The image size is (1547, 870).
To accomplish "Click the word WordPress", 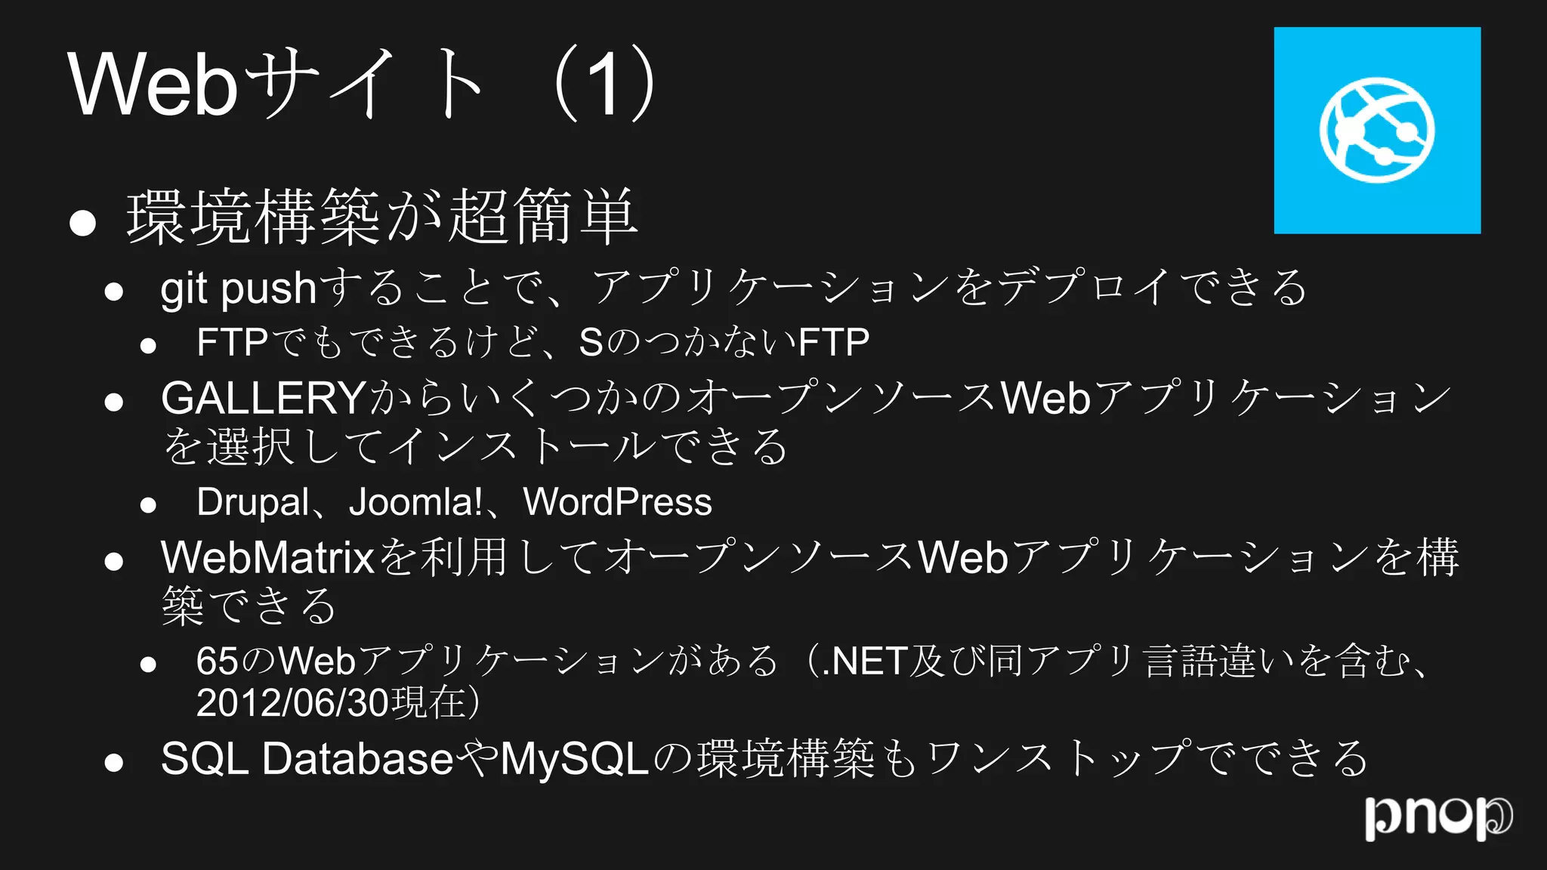I will click(618, 502).
